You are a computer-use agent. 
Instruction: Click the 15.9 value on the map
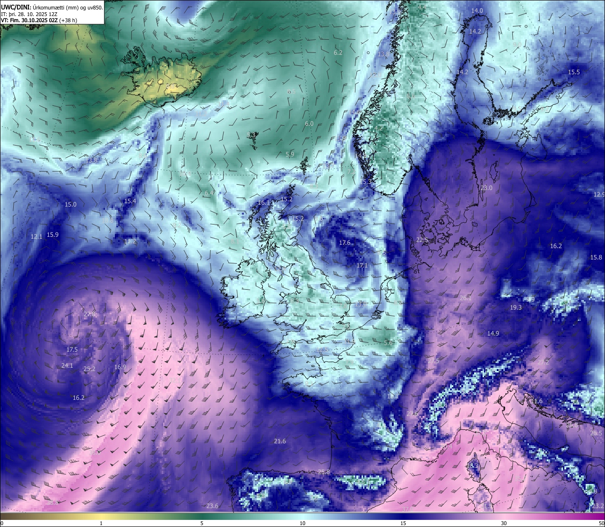(x=52, y=234)
